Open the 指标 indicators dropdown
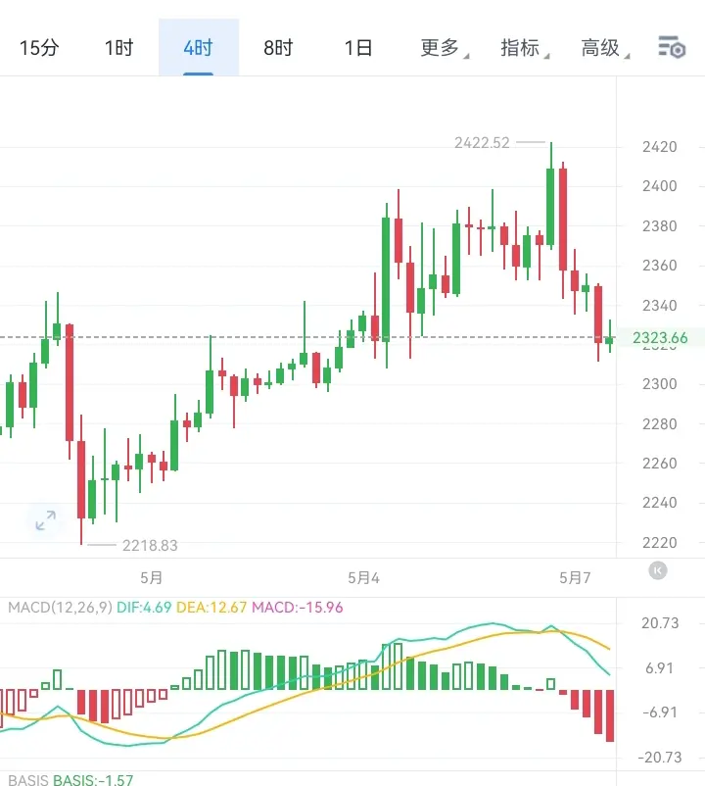Screen dimensions: 705x786 pos(524,48)
